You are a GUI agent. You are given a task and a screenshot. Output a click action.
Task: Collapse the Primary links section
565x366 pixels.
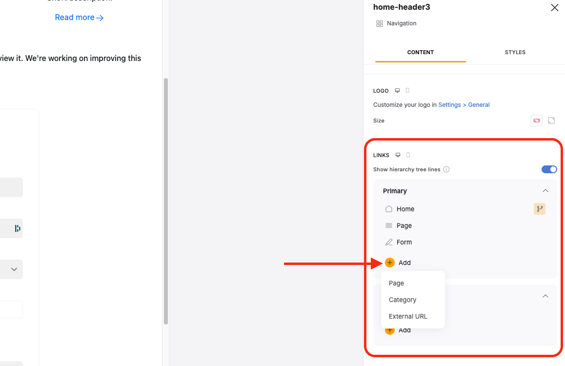(x=545, y=191)
